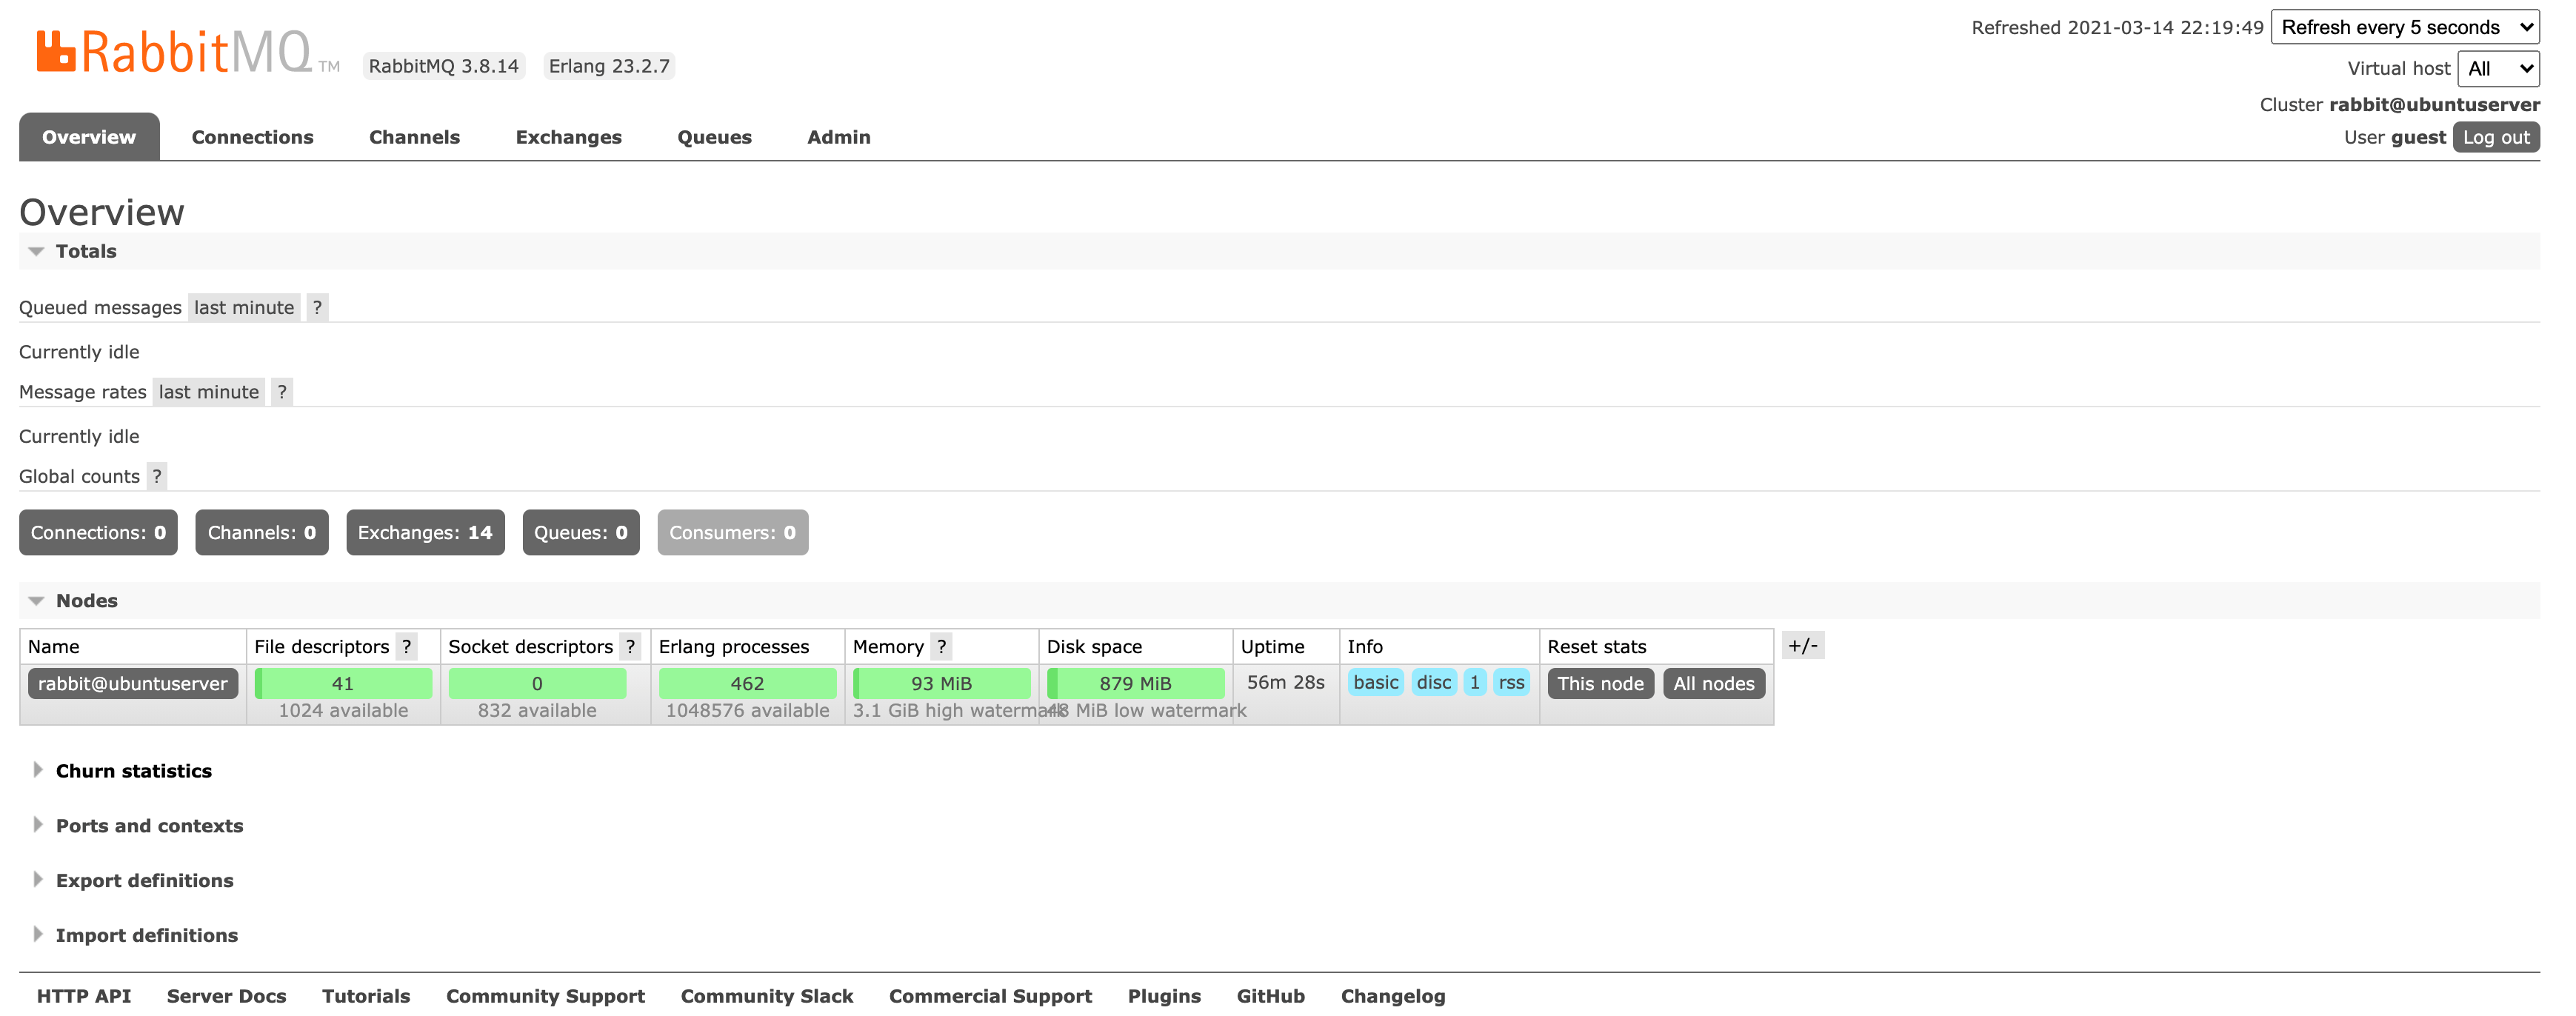Open the Changelog link

click(1393, 997)
